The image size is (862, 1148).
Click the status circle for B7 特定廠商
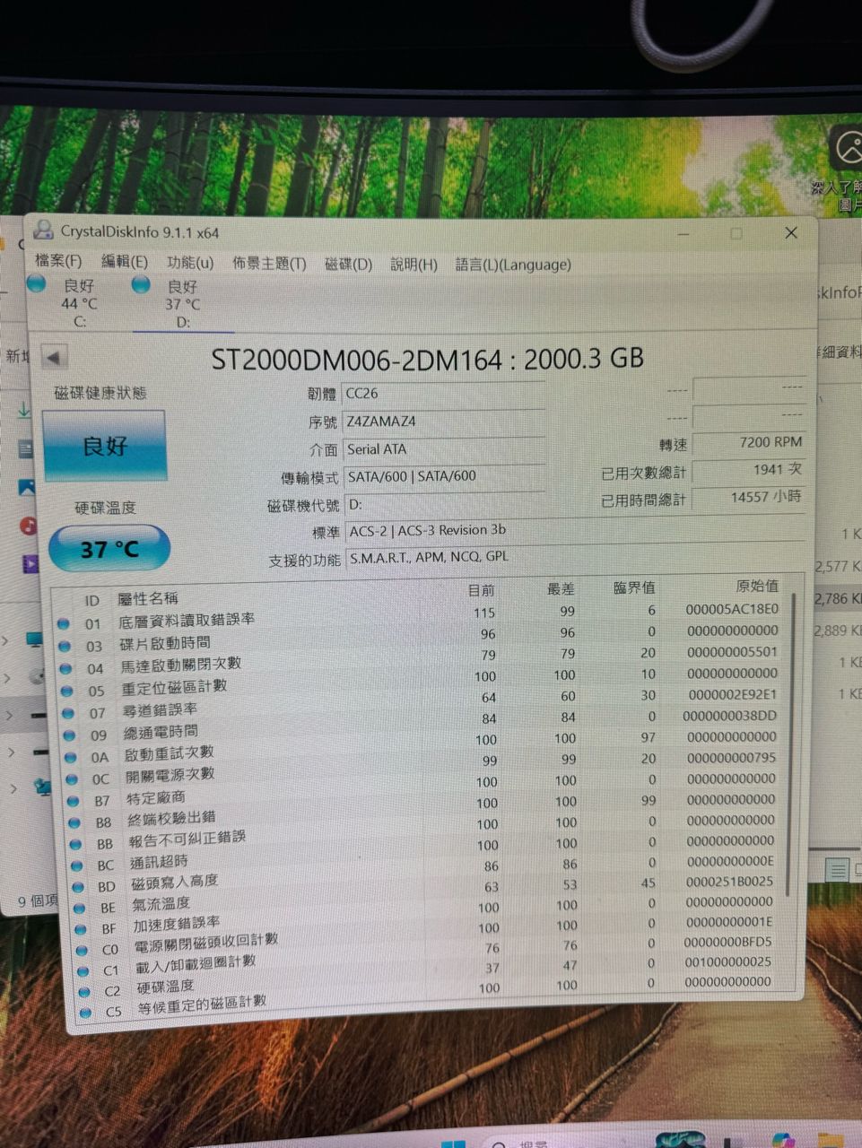coord(73,801)
